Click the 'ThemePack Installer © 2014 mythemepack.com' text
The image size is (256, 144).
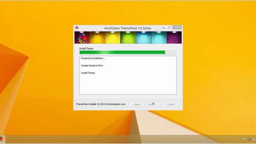pyautogui.click(x=101, y=104)
